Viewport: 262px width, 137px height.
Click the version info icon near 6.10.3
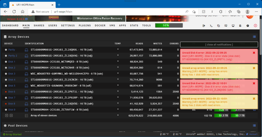point(26,19)
